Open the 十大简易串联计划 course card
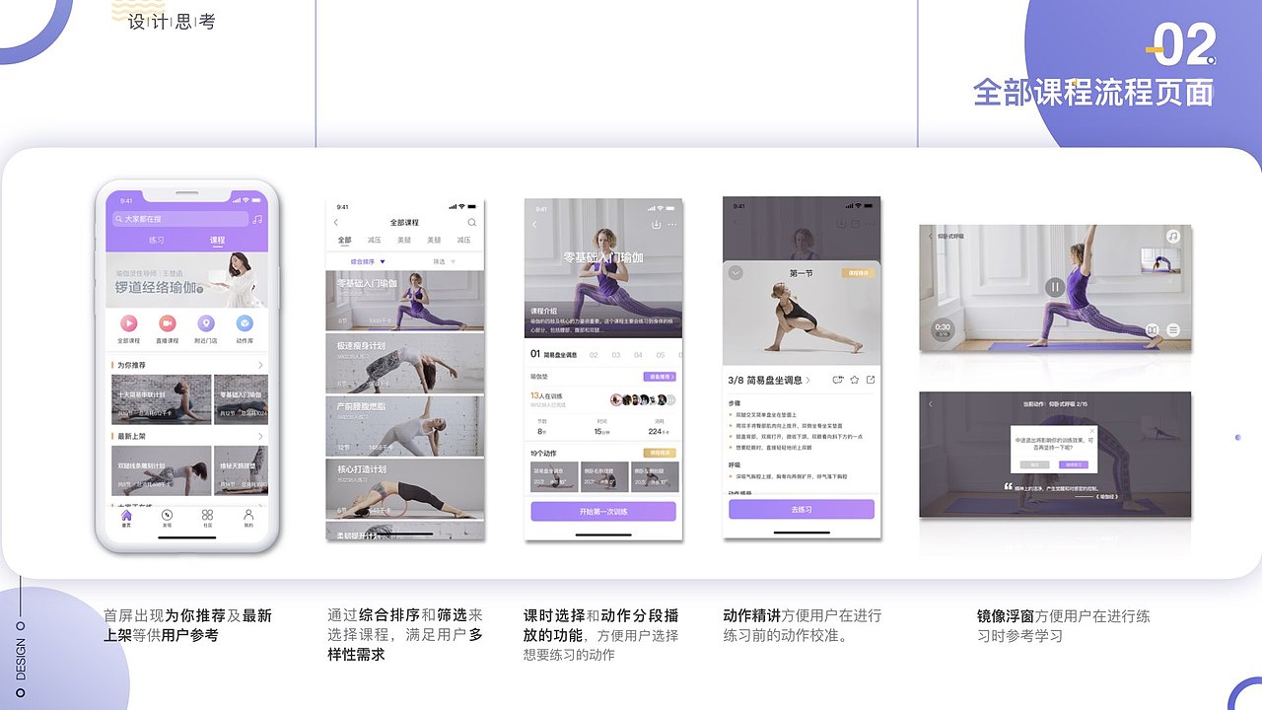 (161, 398)
